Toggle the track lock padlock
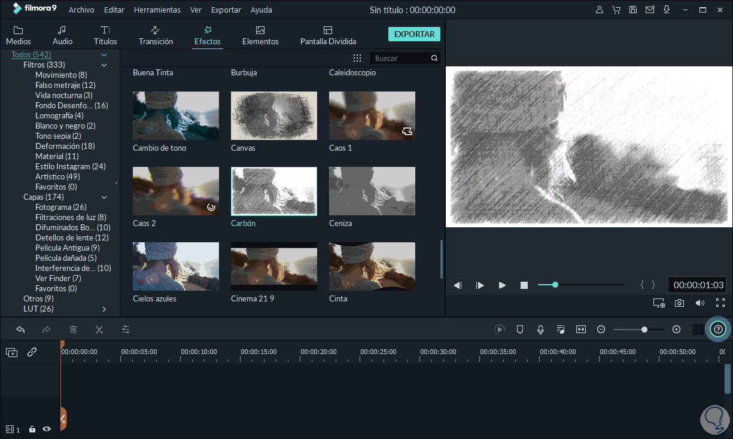The width and height of the screenshot is (733, 439). (32, 429)
